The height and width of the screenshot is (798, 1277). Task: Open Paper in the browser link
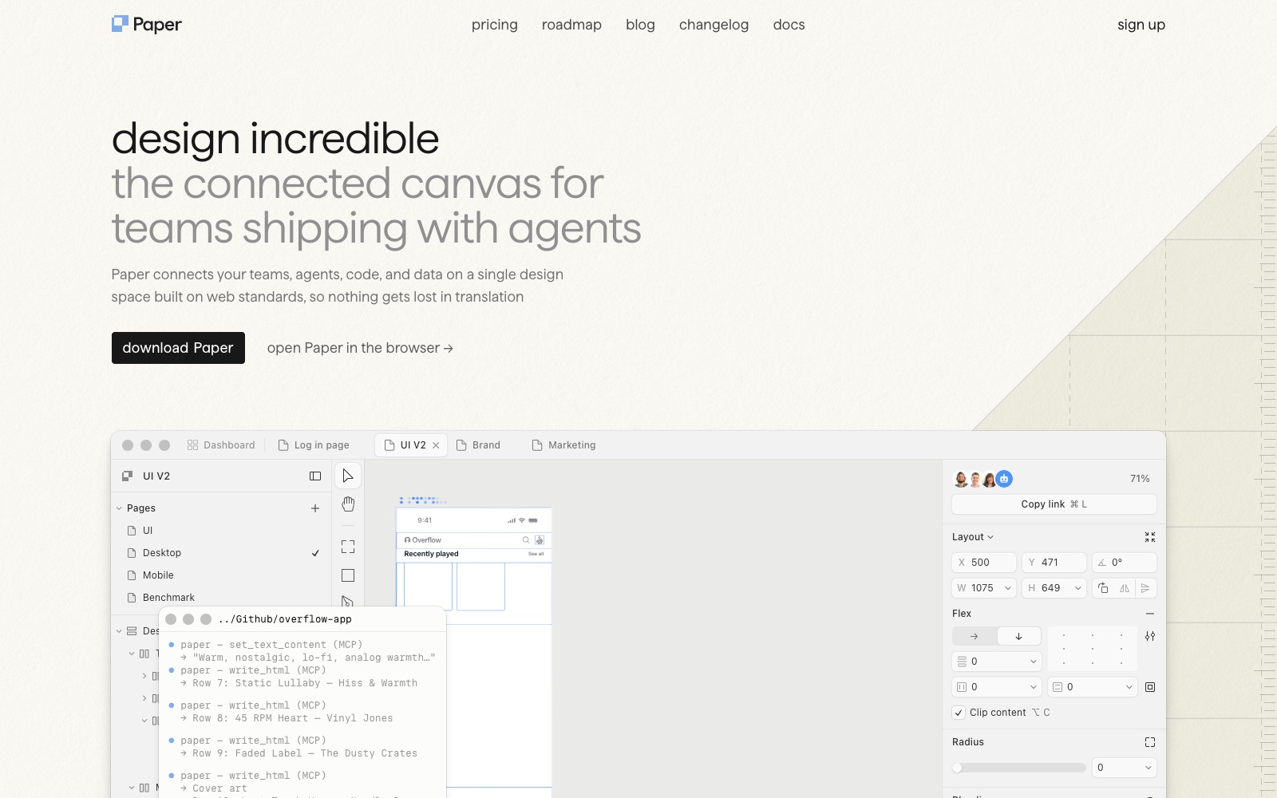pyautogui.click(x=360, y=348)
